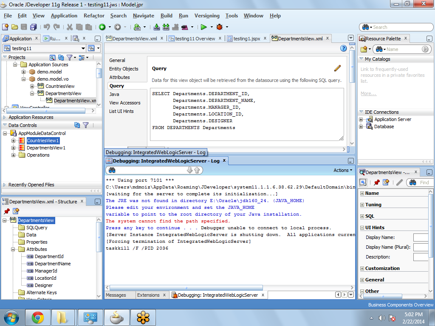The width and height of the screenshot is (435, 326).
Task: Switch to the testing11 Overview tab
Action: (x=195, y=39)
